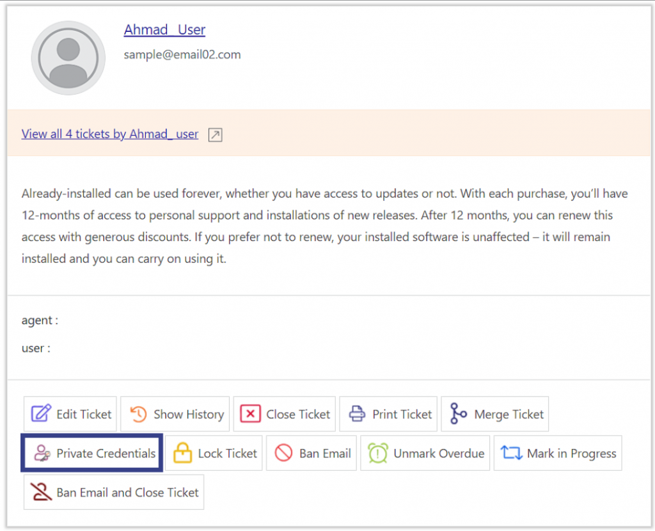Click the branch merge icon on Merge Ticket
Screen dimensions: 655x531
click(457, 413)
